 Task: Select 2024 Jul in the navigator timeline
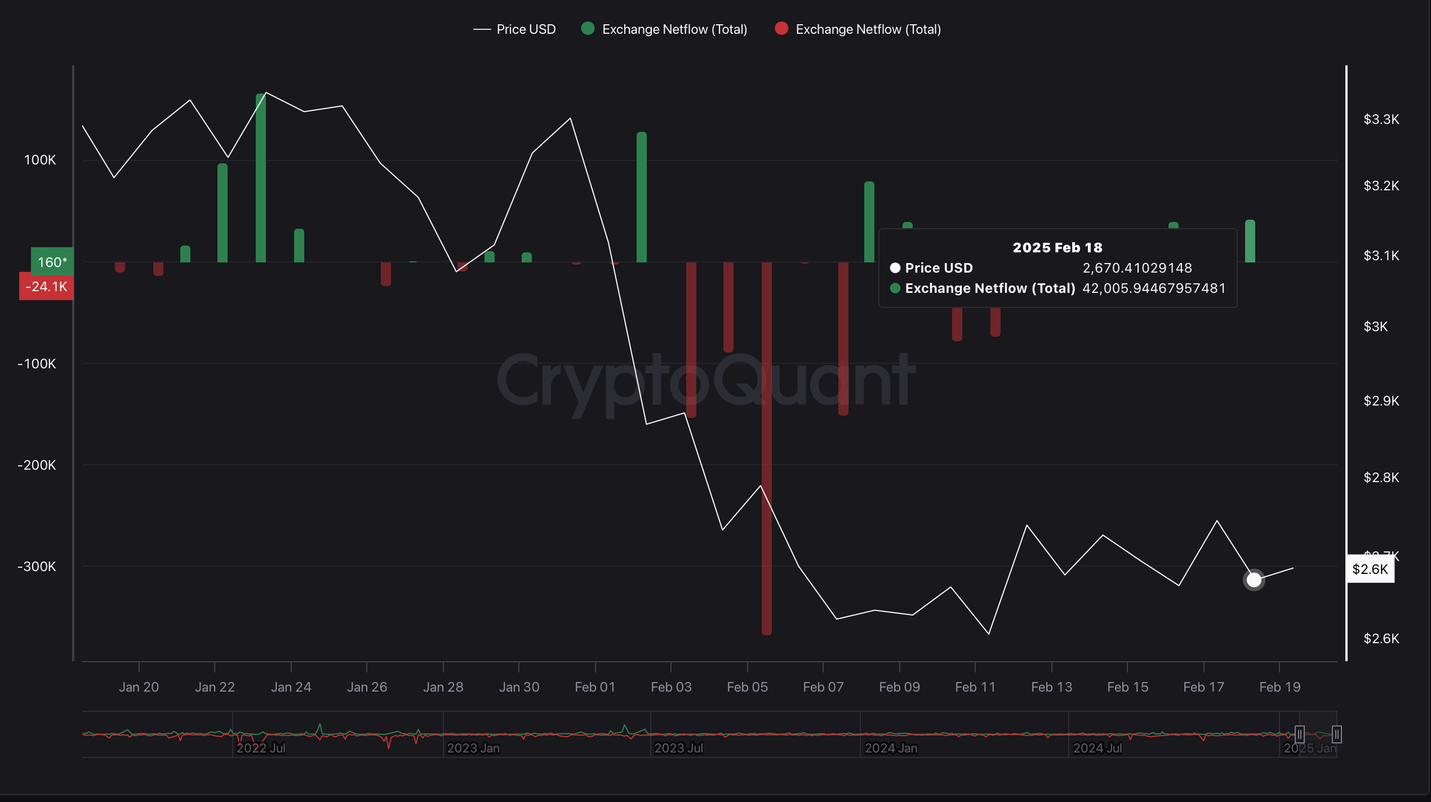click(x=1097, y=748)
